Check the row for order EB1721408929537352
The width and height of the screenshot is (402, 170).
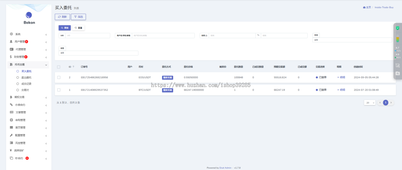pos(59,90)
